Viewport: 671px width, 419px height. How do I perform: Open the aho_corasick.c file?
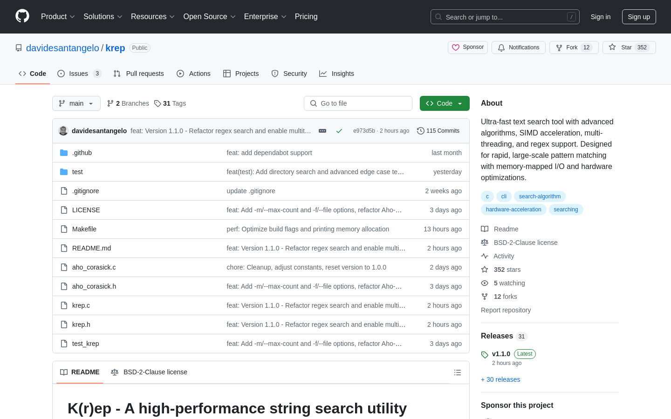point(94,267)
